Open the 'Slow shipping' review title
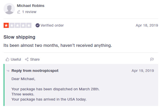The image size is (161, 109). pyautogui.click(x=19, y=37)
